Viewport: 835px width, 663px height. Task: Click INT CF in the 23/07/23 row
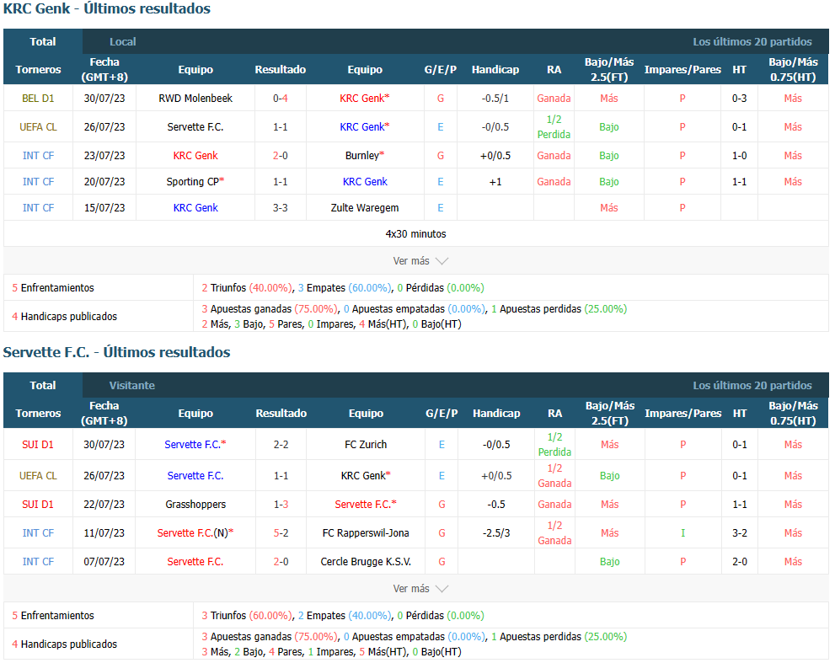pos(38,156)
